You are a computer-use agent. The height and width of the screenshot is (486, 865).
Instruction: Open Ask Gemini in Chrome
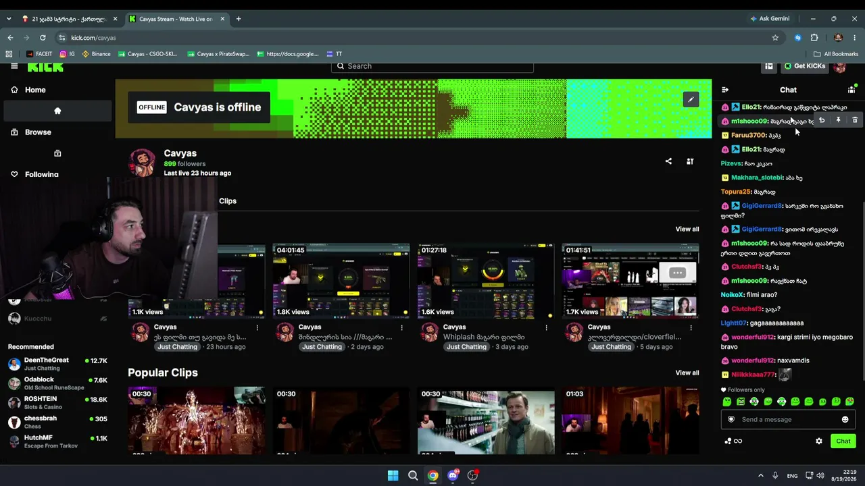point(770,19)
